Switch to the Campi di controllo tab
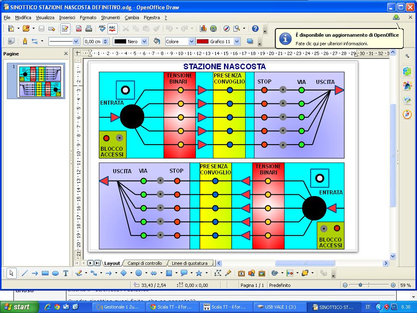 click(145, 263)
